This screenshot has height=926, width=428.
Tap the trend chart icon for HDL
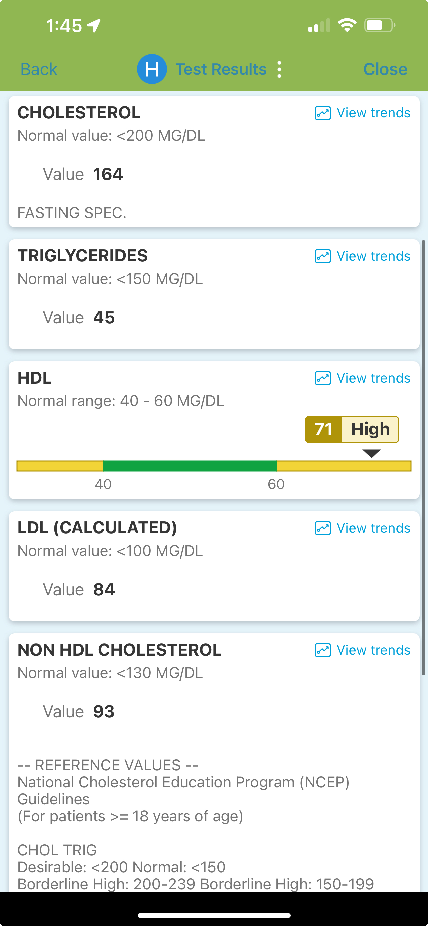322,378
